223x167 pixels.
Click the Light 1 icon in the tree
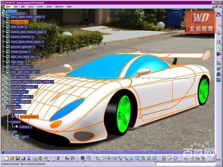pos(17,137)
